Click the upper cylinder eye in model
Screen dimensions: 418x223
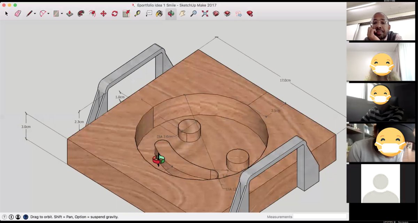coord(189,131)
